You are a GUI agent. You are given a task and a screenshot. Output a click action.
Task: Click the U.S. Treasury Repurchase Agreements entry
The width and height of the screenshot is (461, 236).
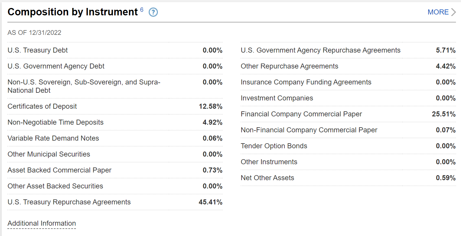click(69, 202)
